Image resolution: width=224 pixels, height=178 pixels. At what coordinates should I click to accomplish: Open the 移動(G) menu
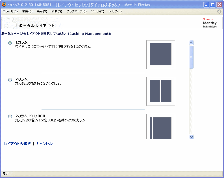tap(57, 11)
